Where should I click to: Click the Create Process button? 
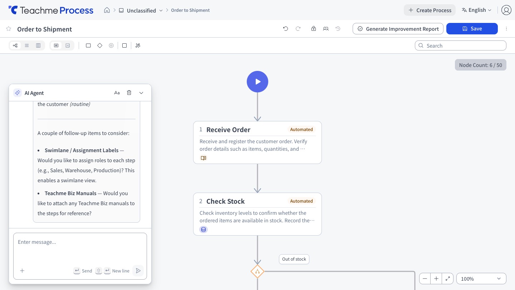click(x=430, y=10)
